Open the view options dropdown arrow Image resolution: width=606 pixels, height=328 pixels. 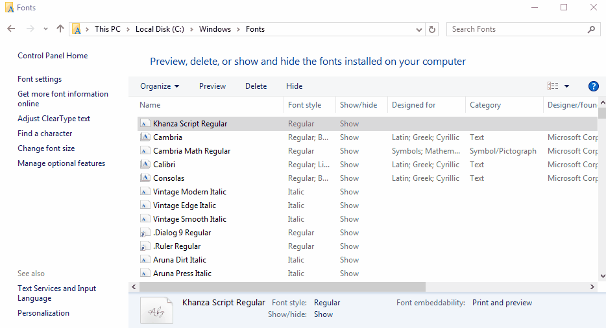click(x=566, y=86)
